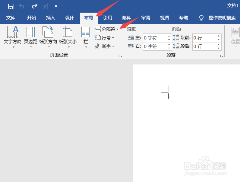
Task: Click the spacing-after icon beside 段后
Action: (x=176, y=46)
